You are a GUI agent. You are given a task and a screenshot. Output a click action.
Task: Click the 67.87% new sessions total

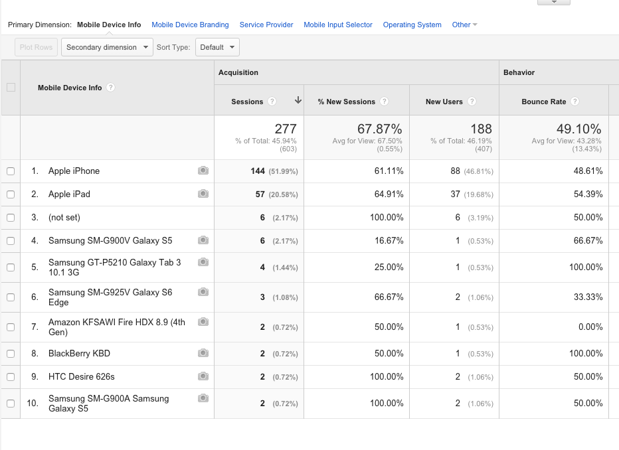click(380, 129)
